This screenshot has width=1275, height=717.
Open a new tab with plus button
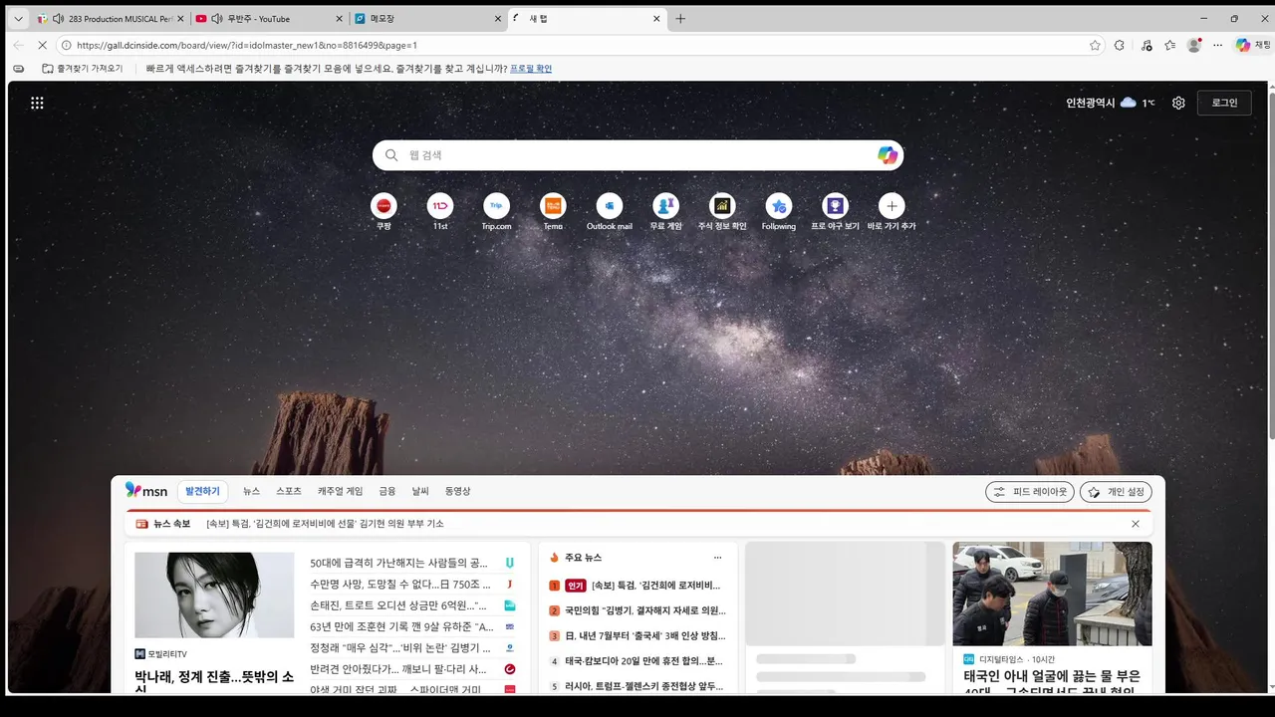(680, 19)
